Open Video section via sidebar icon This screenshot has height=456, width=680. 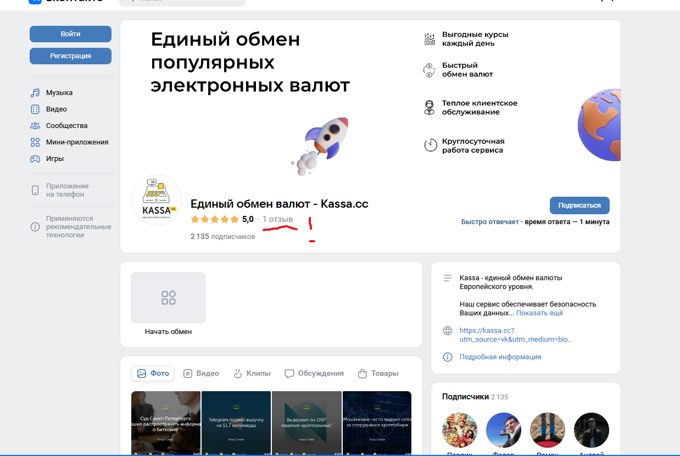tap(35, 109)
